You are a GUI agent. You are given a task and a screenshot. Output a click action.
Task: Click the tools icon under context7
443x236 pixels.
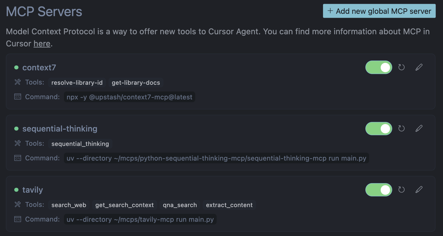coord(17,82)
